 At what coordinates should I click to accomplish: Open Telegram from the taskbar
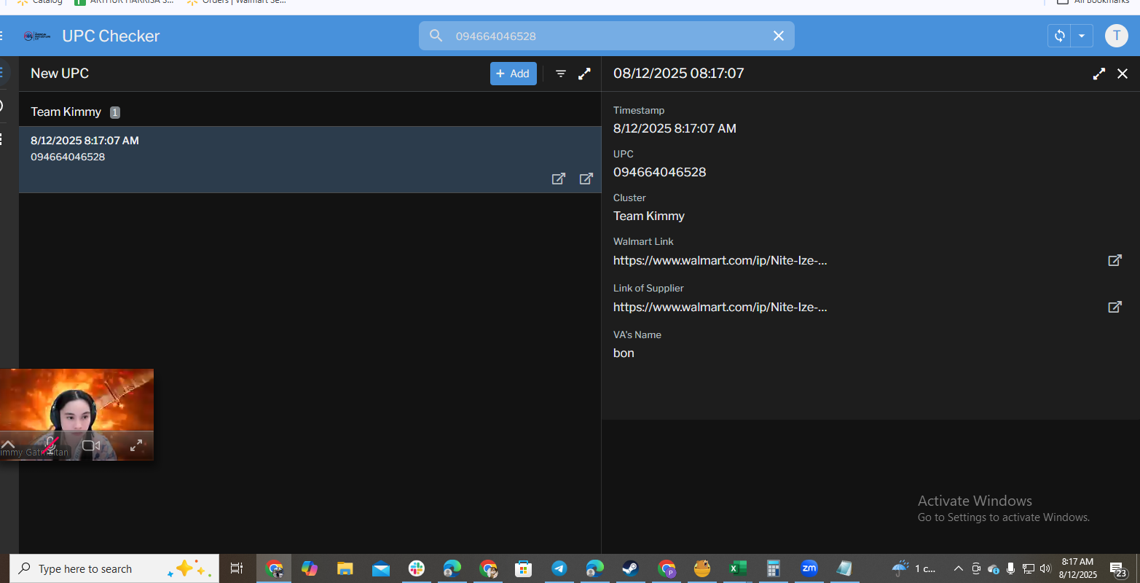pyautogui.click(x=559, y=568)
